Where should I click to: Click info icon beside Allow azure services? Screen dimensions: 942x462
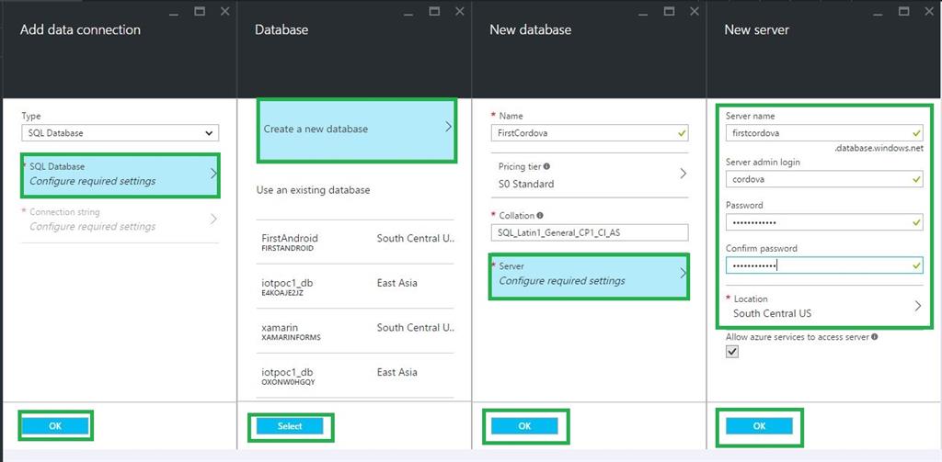coord(874,337)
